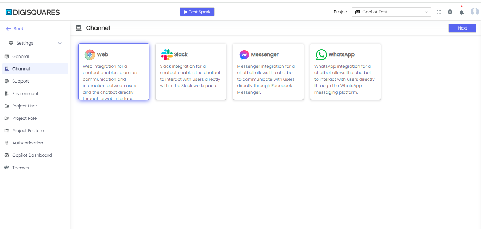Screen dimensions: 481x229
Task: Open the Project Feature page
Action: [x=35, y=131]
